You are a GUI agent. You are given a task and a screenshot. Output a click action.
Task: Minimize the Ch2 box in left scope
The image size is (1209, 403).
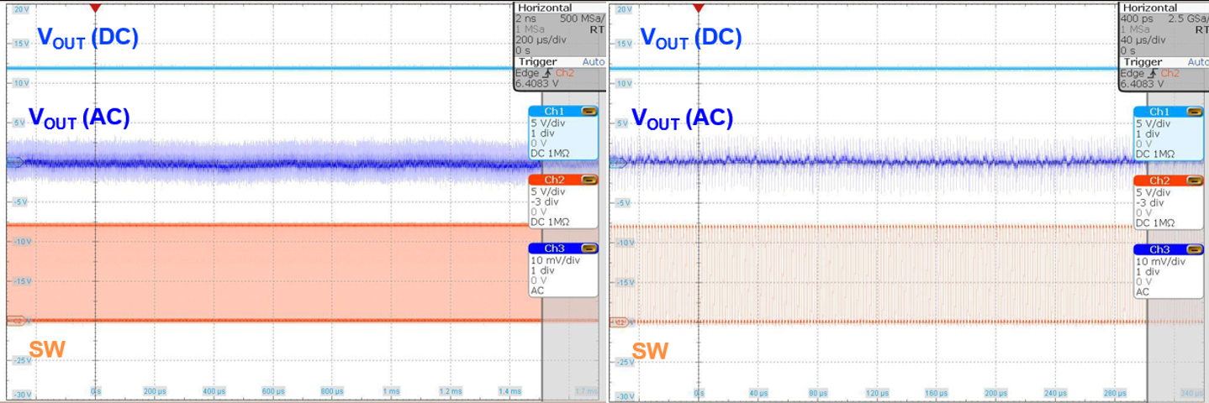click(x=589, y=180)
